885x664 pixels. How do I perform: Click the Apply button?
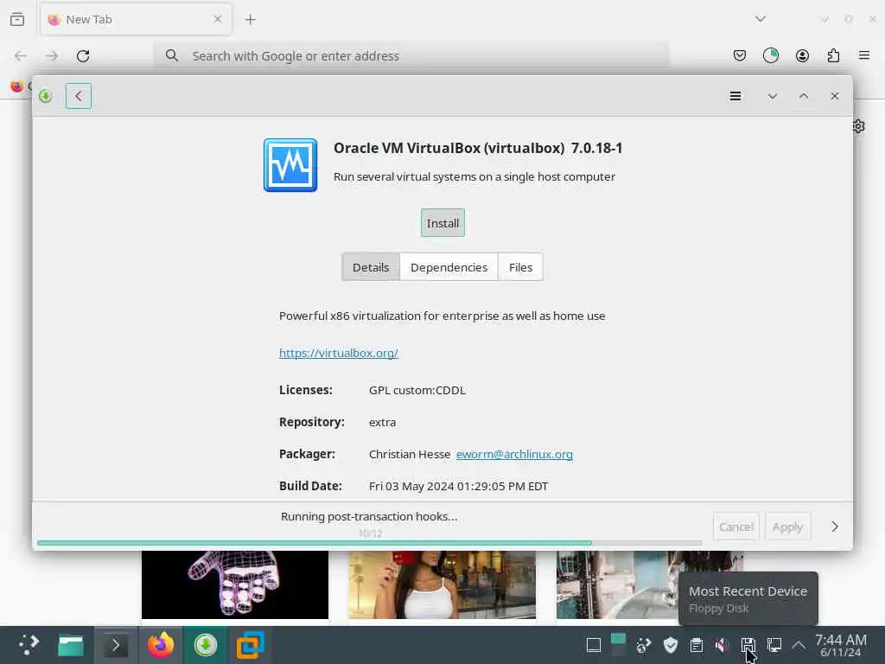tap(787, 527)
